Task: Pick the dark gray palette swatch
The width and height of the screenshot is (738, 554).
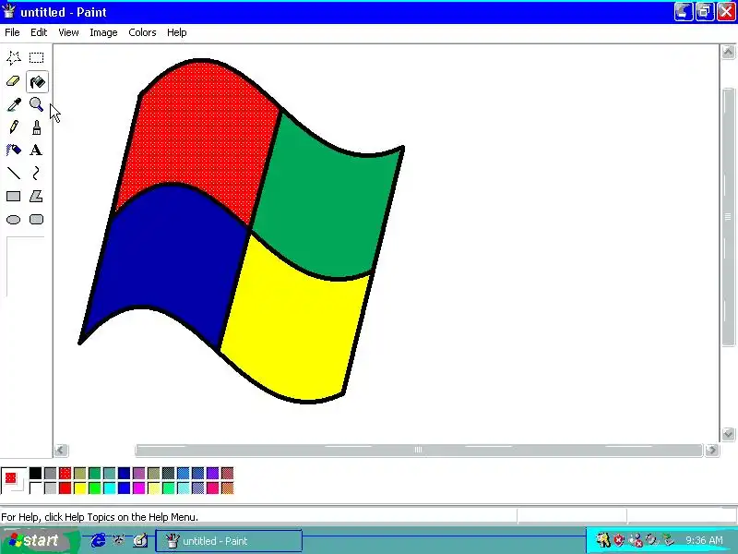Action: 51,473
